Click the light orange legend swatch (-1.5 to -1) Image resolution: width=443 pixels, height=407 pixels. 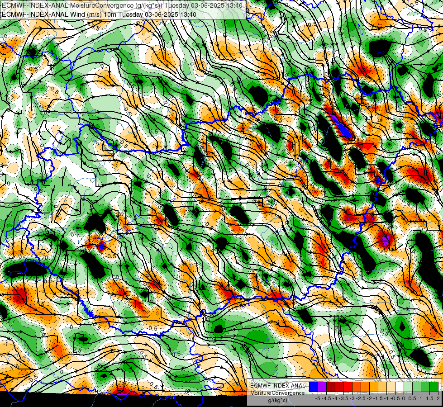[x=382, y=387]
